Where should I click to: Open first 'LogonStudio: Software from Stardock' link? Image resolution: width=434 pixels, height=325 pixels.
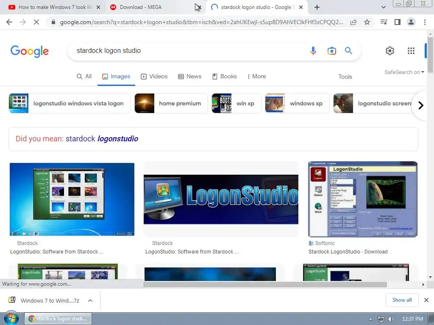click(x=57, y=252)
